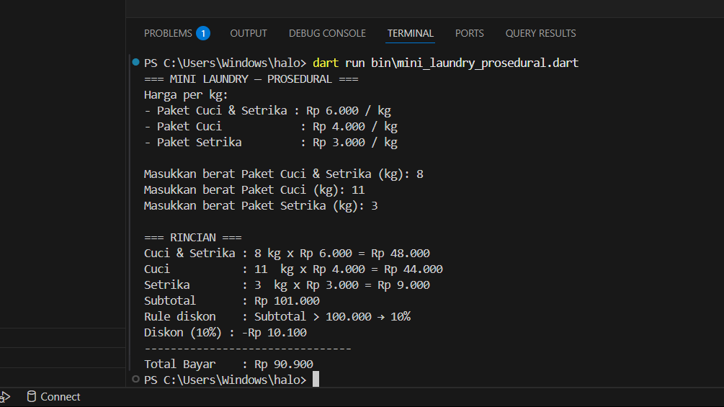This screenshot has width=724, height=407.
Task: Click the dart run command text
Action: [445, 63]
